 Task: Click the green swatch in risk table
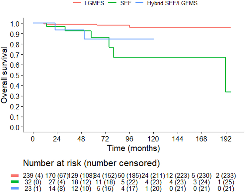[x=15, y=182]
